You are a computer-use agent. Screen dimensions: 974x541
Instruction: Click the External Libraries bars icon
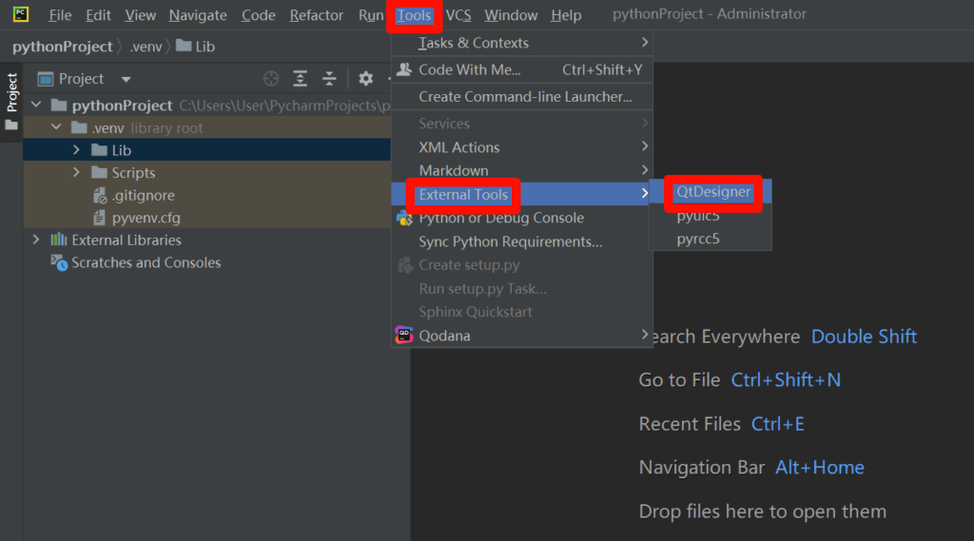click(59, 240)
